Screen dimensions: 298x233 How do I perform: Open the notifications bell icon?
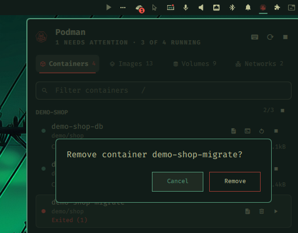click(x=248, y=8)
